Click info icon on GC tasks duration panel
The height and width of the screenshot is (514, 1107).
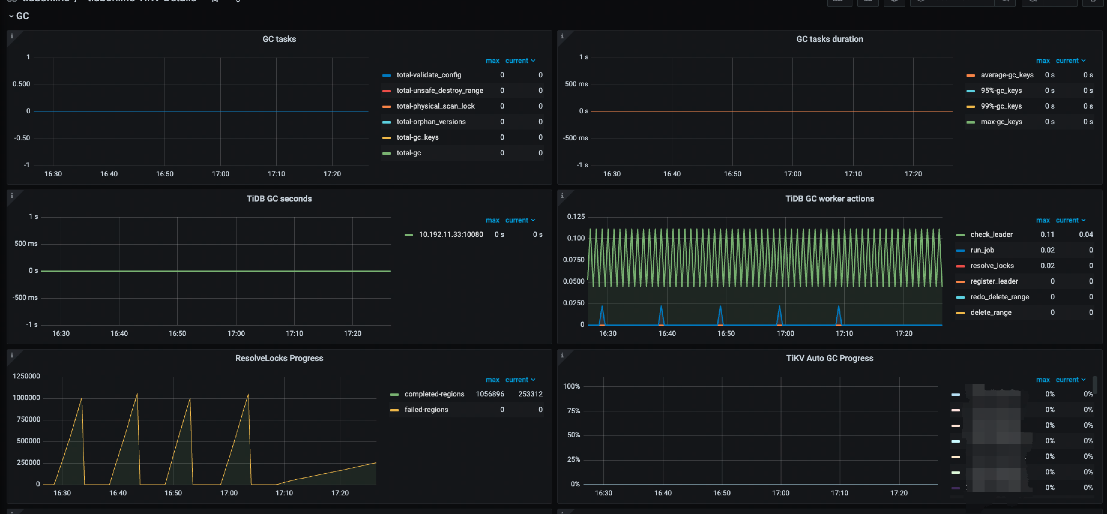[562, 36]
